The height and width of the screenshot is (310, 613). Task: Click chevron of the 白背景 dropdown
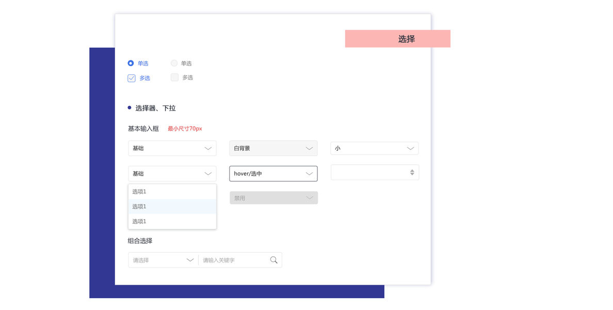pos(309,148)
